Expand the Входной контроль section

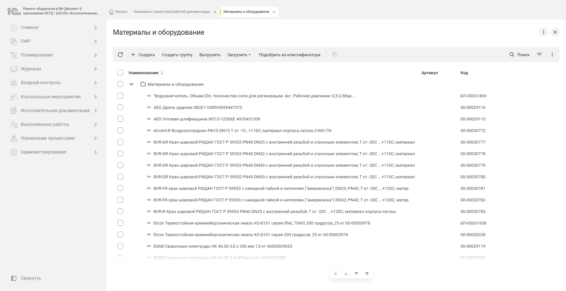click(95, 83)
